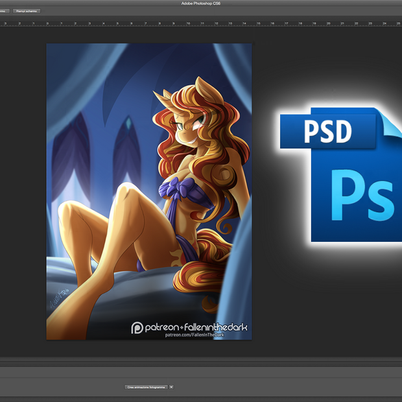Viewport: 402px width, 402px height.
Task: Click 'Crea animazione fotogramma' button
Action: pyautogui.click(x=146, y=387)
